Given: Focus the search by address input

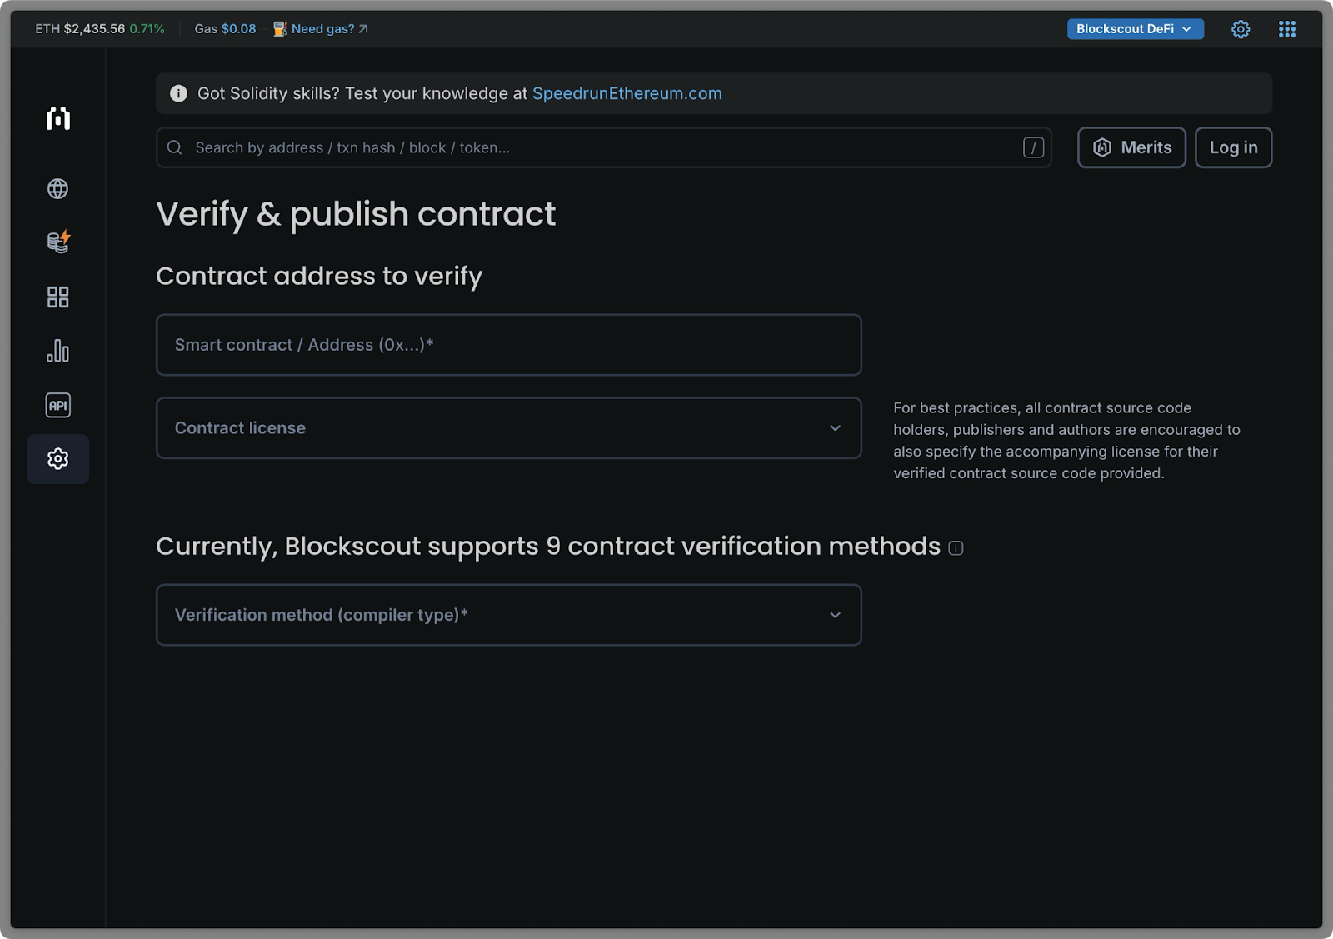Looking at the screenshot, I should (603, 147).
